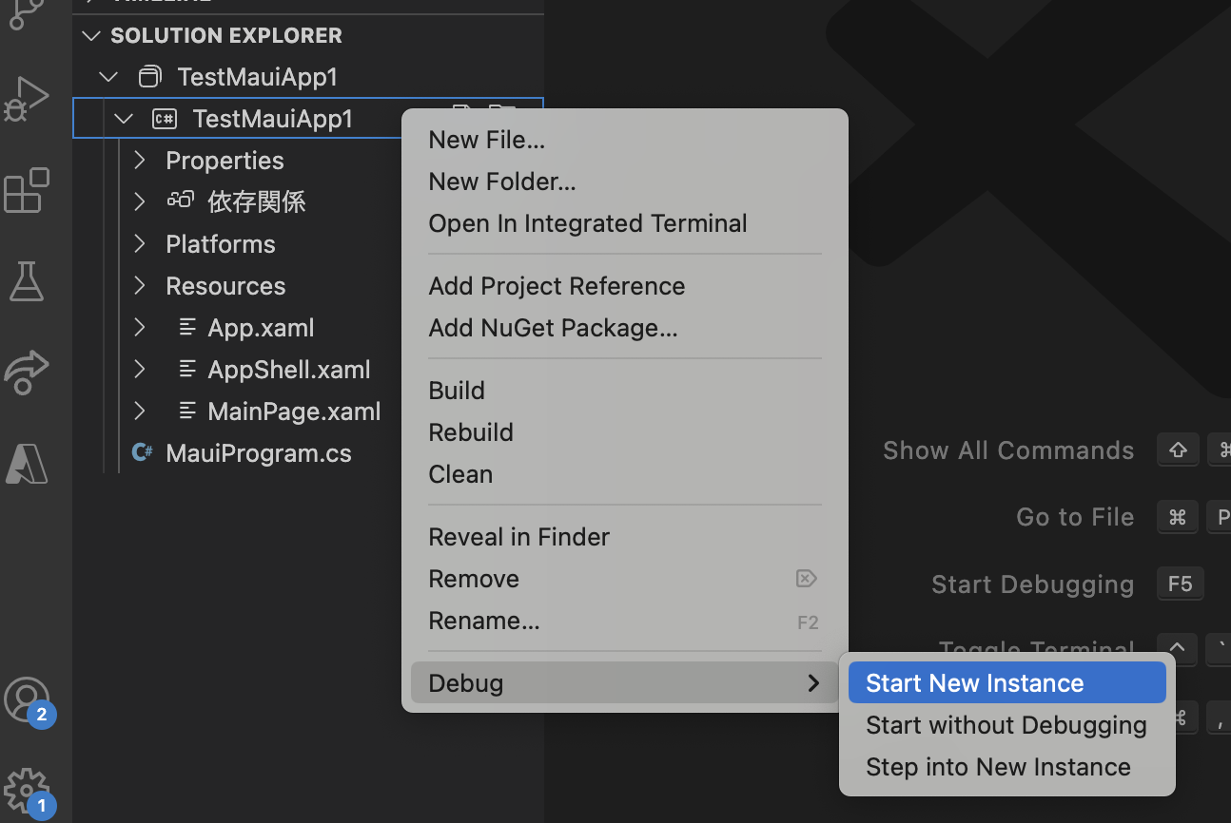Open the Source Control view
1231x823 pixels.
[x=27, y=13]
